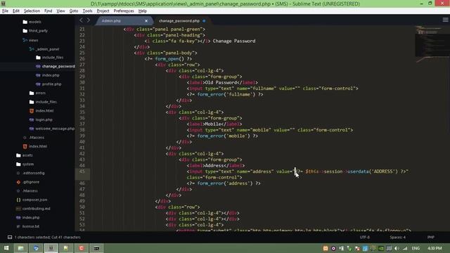Click the UTF-8 encoding in status bar
This screenshot has width=450, height=253.
(x=364, y=238)
